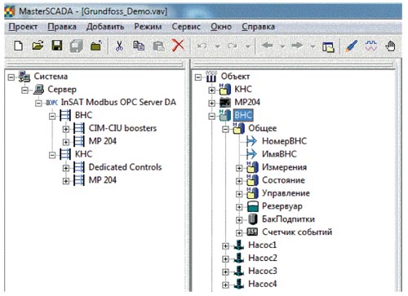Click the OPC icon of InSAT Modbus server
Viewport: 408px width, 296px height.
(x=52, y=103)
